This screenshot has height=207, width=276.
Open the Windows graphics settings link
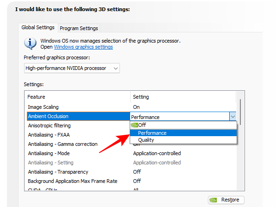pos(83,47)
